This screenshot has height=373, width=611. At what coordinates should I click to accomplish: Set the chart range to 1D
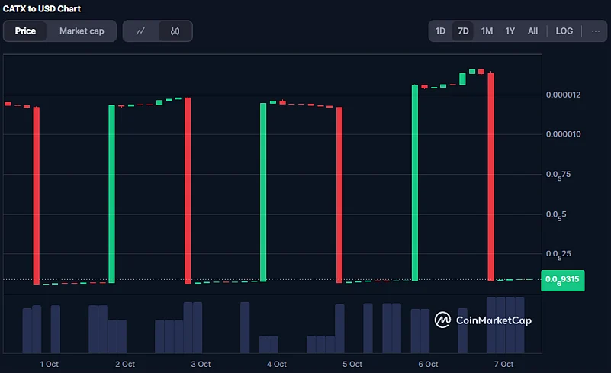pyautogui.click(x=440, y=31)
